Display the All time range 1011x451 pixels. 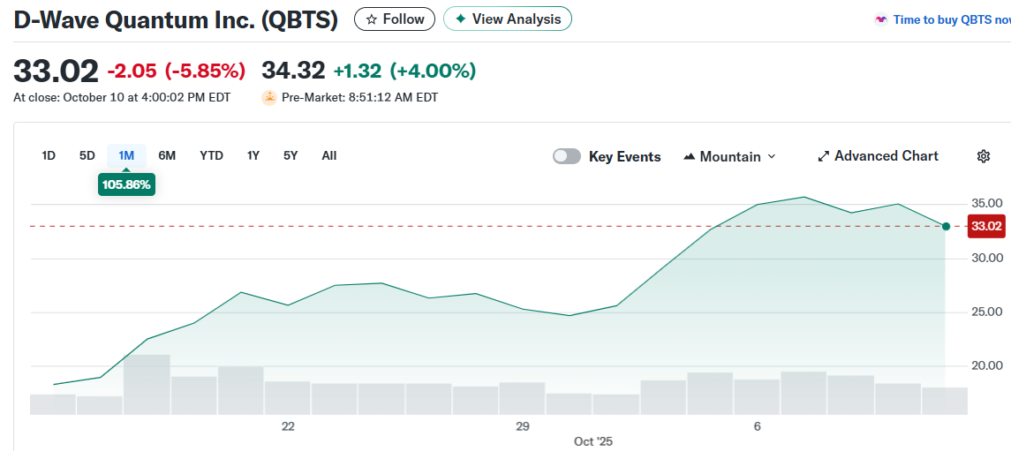[x=328, y=156]
